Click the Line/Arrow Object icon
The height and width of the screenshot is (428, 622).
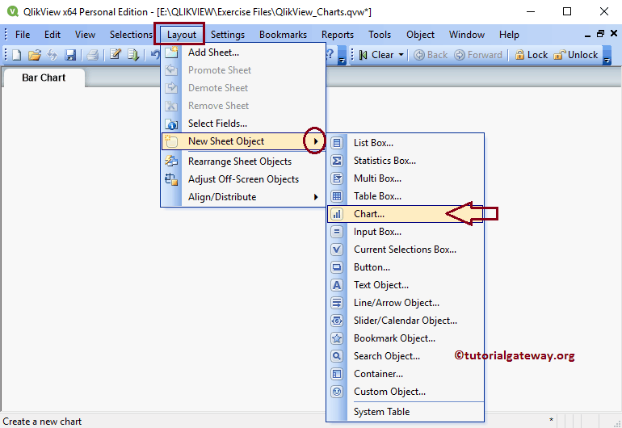coord(337,303)
